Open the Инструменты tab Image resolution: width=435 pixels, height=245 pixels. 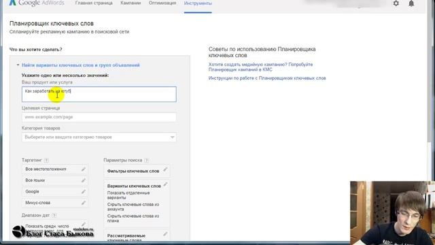click(x=198, y=3)
